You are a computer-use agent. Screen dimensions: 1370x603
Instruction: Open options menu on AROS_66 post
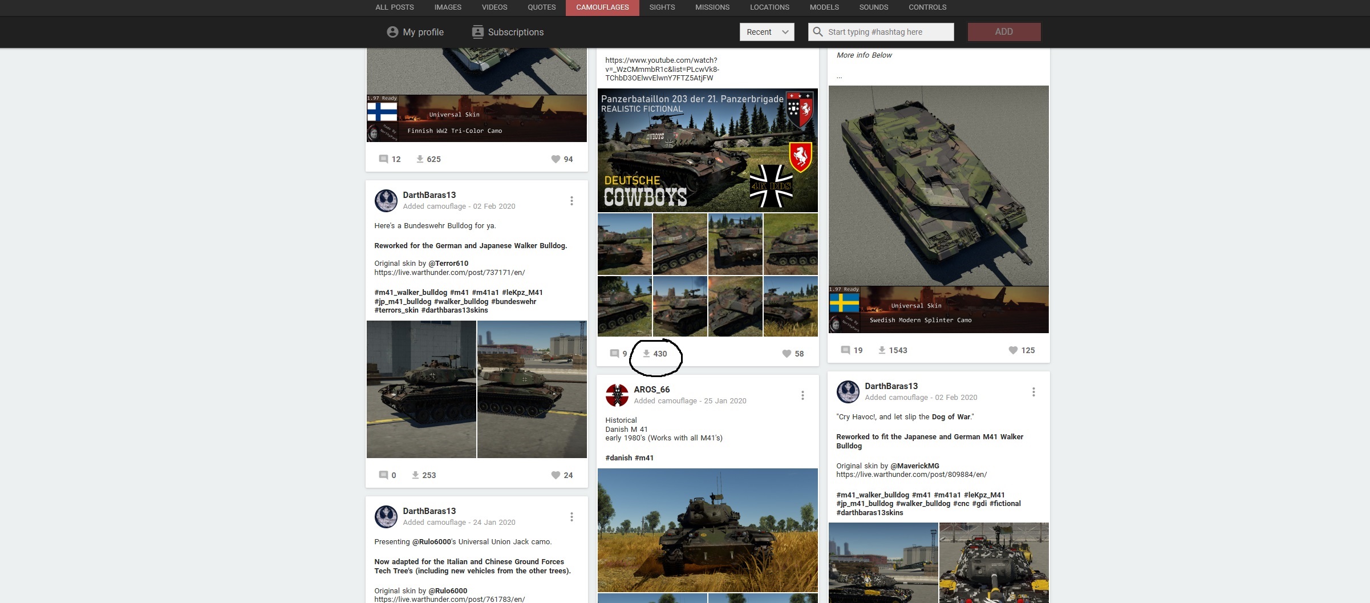pyautogui.click(x=802, y=395)
